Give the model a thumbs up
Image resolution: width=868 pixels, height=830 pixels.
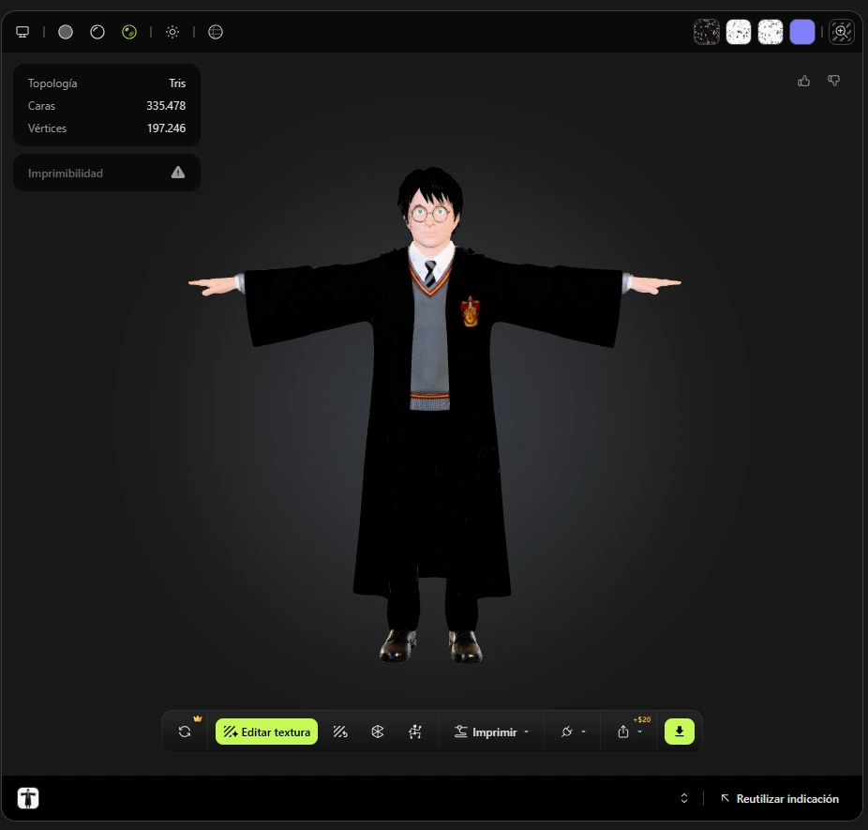pos(803,82)
